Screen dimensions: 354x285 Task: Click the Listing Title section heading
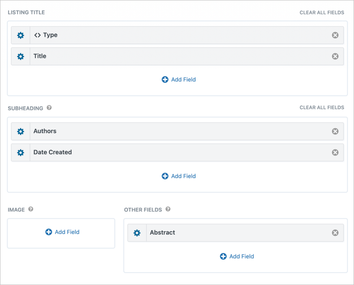pos(26,13)
